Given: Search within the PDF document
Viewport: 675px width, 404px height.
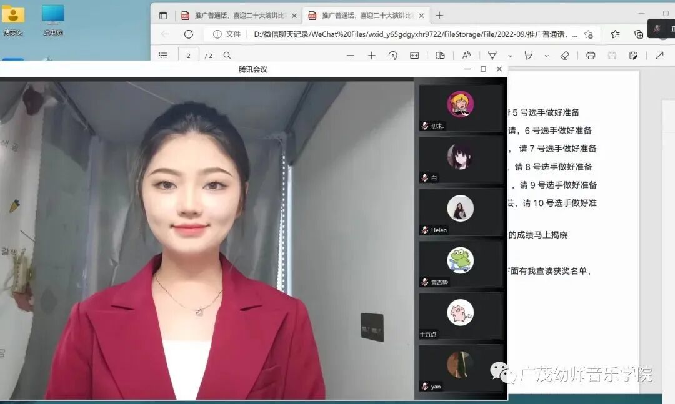Looking at the screenshot, I should tap(227, 56).
